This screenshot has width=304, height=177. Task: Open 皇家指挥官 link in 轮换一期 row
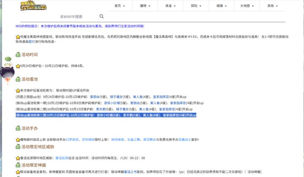178,103
